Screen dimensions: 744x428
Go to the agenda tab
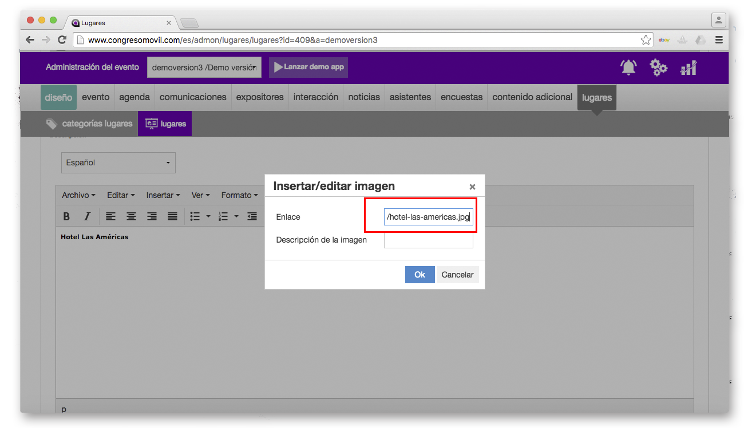[134, 97]
